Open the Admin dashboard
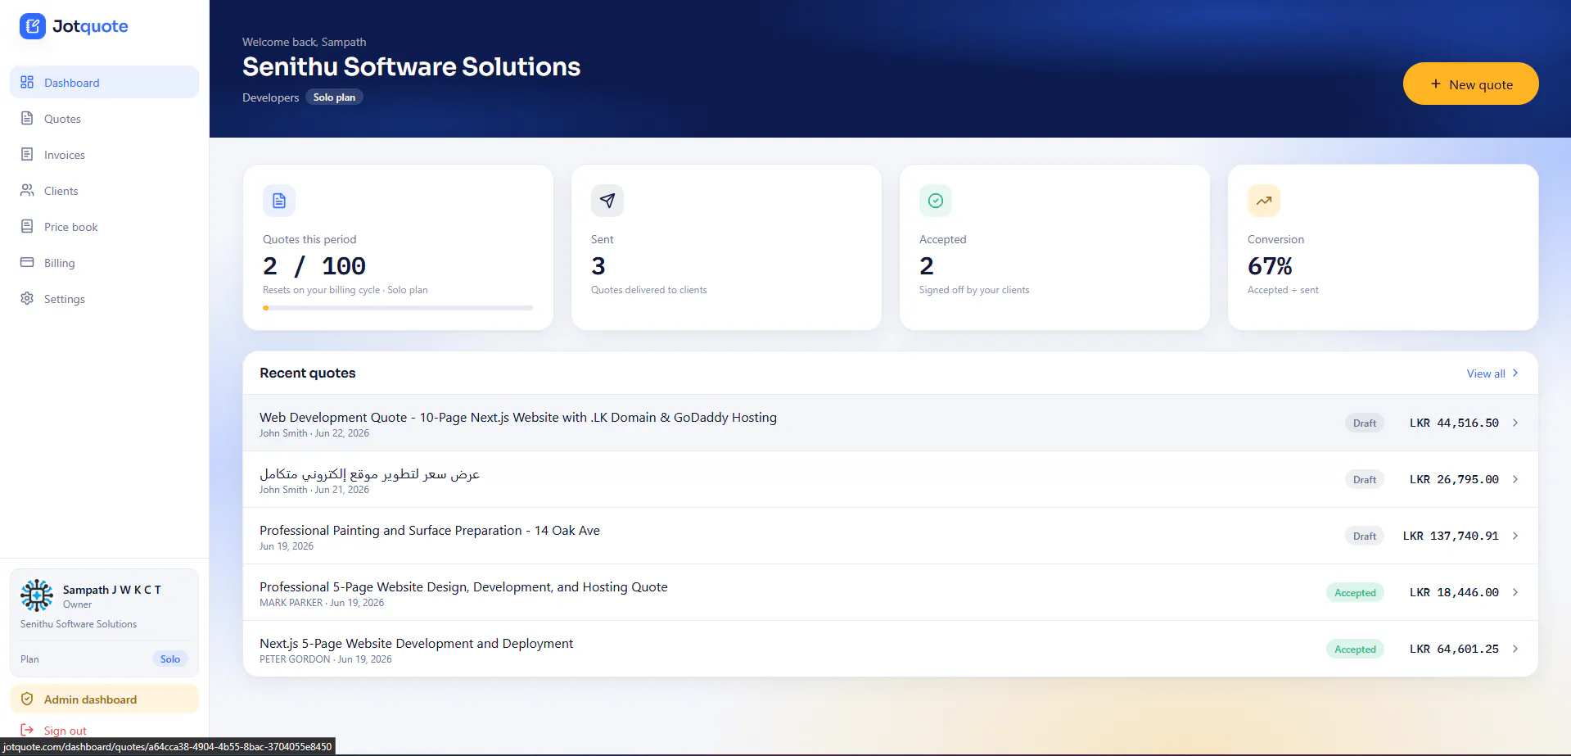The width and height of the screenshot is (1571, 756). click(104, 699)
